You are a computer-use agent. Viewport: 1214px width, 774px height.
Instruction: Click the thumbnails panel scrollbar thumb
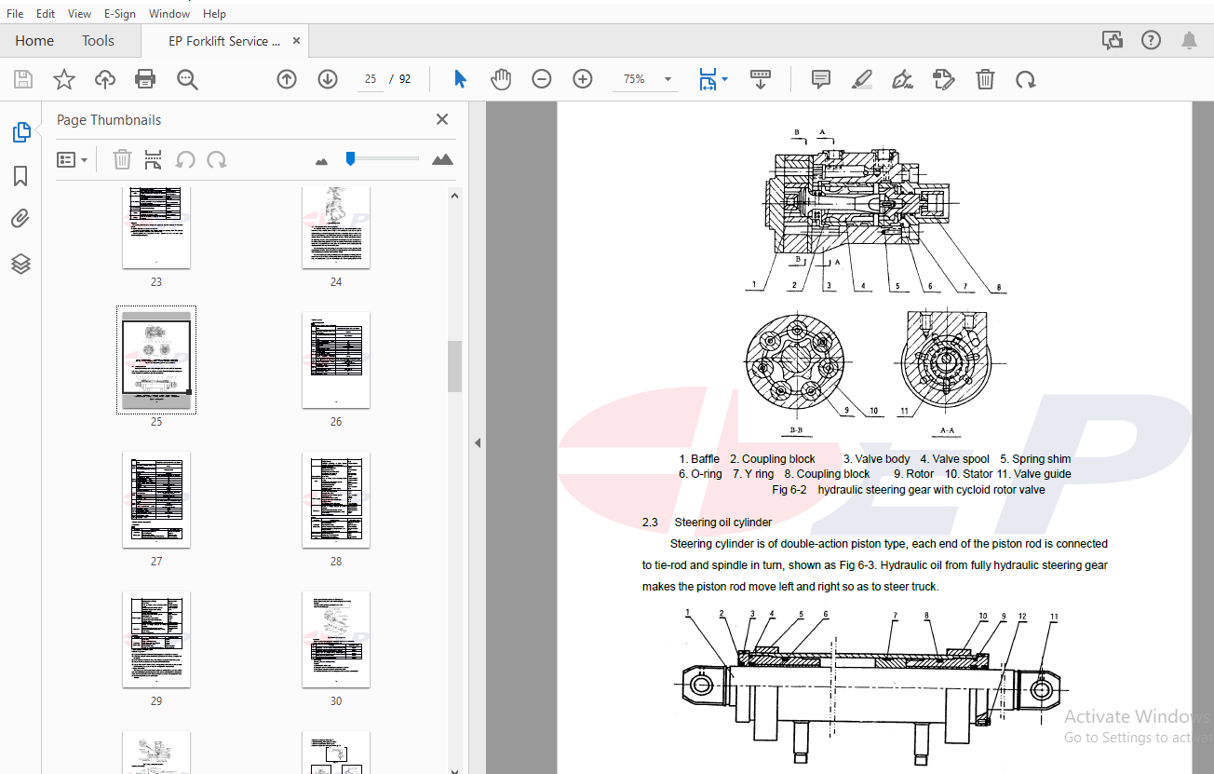[454, 366]
